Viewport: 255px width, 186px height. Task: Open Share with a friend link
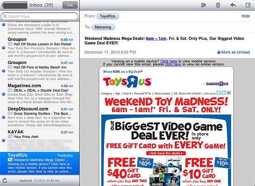[x=190, y=94]
